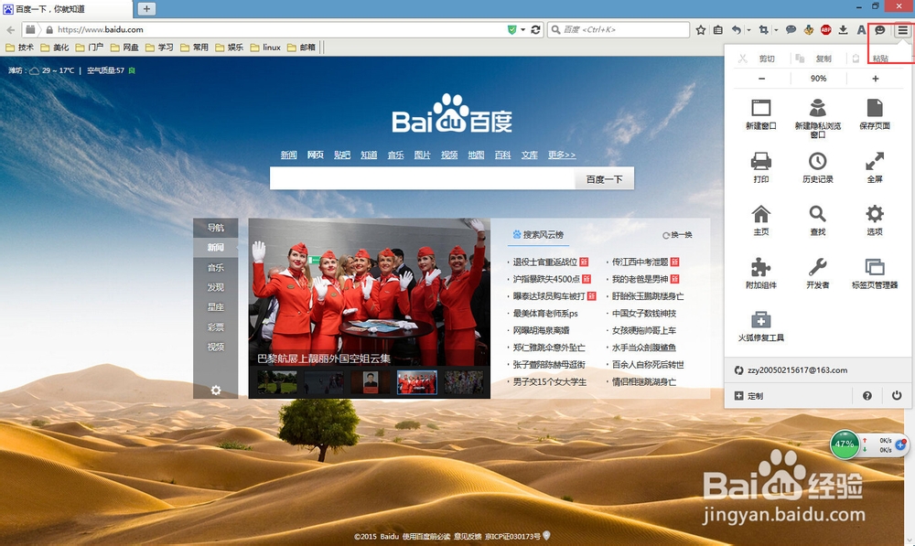Open 学习 bookmarks folder
915x546 pixels.
tap(159, 48)
